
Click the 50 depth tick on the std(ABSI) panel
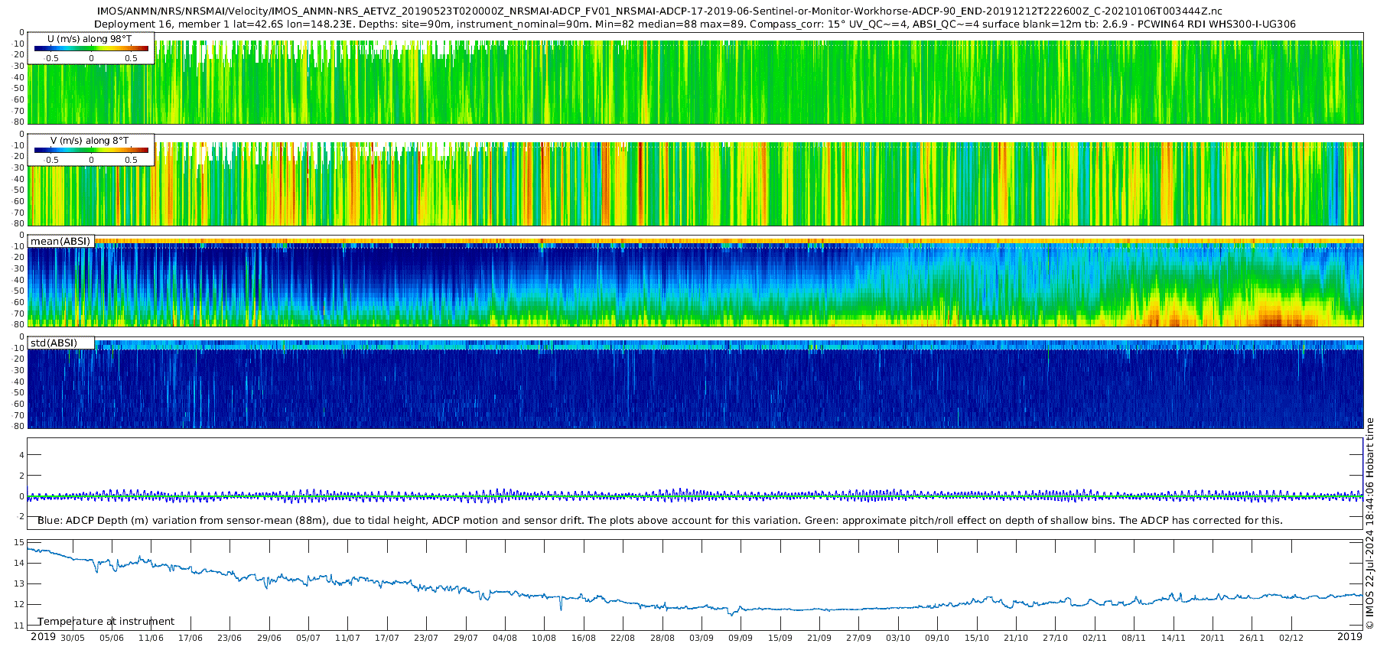point(19,392)
